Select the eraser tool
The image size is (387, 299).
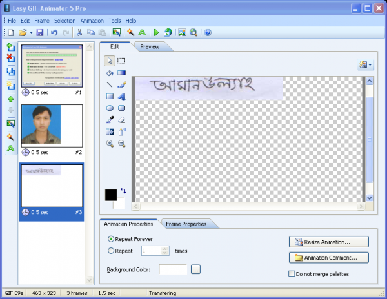point(121,120)
